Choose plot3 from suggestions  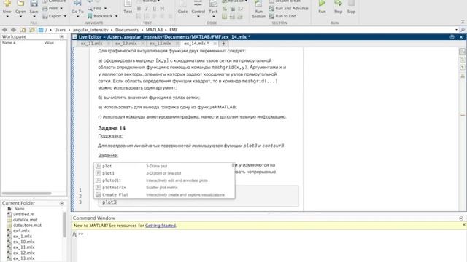(x=164, y=173)
